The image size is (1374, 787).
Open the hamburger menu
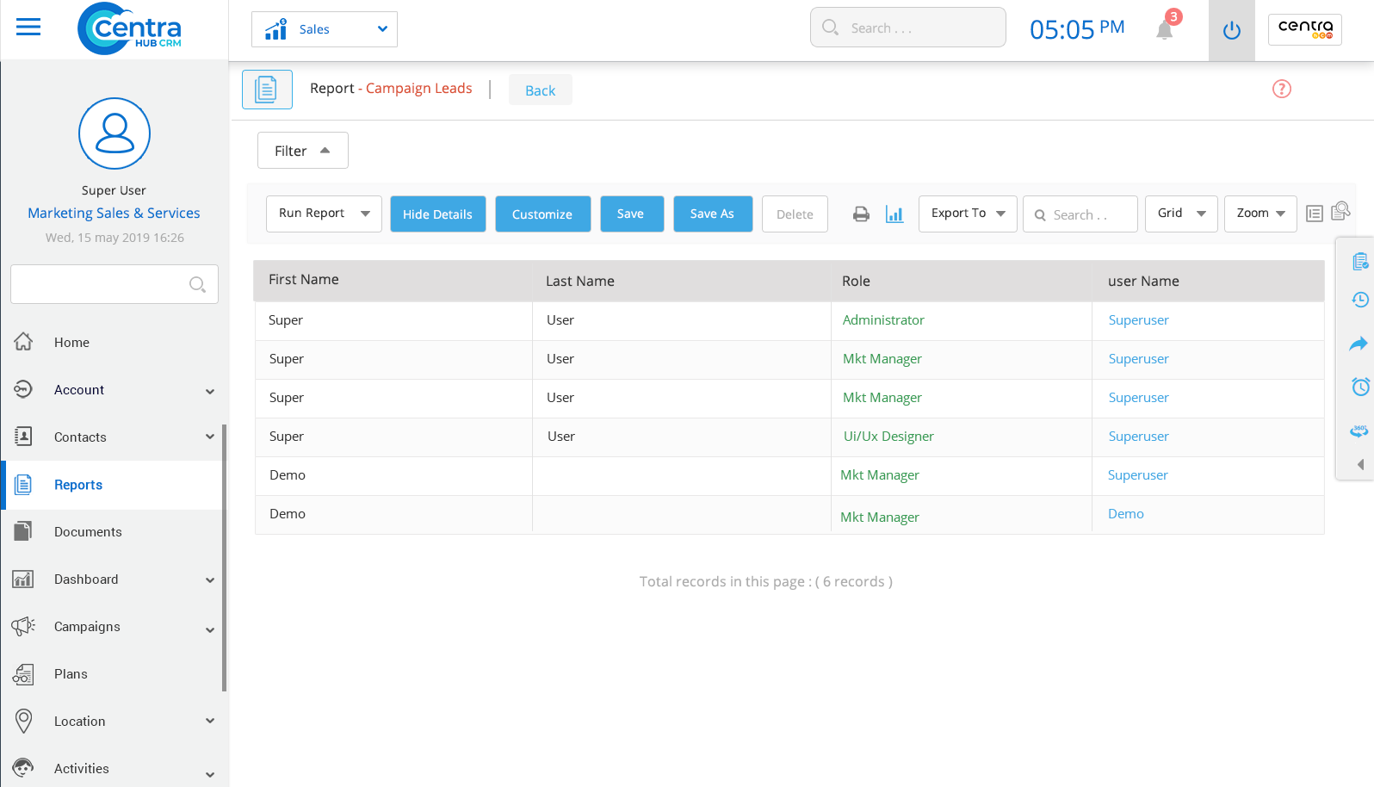28,28
